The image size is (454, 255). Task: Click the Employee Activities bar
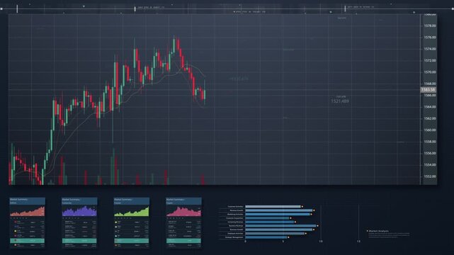[275, 233]
